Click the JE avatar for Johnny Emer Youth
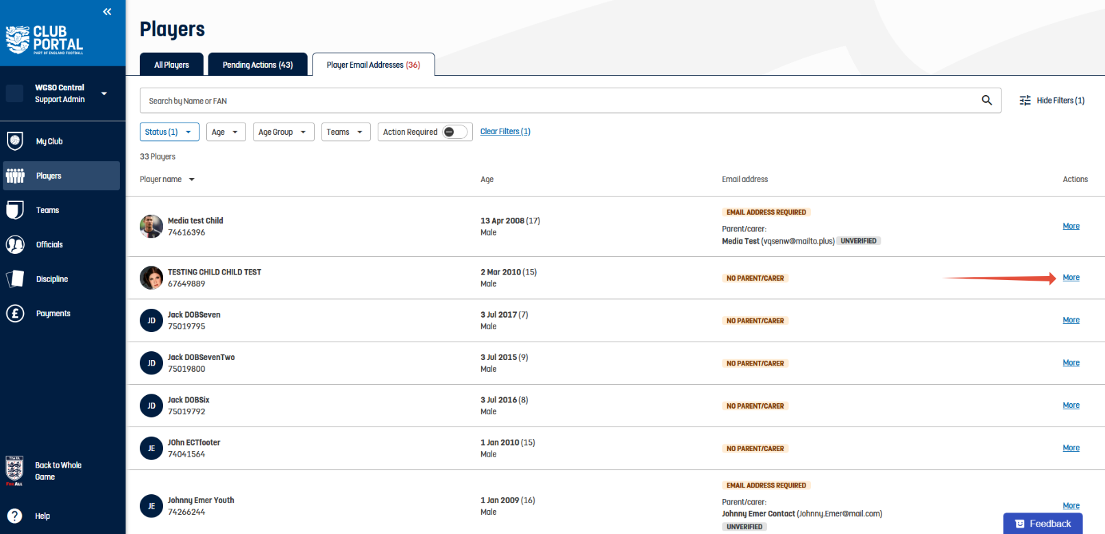The image size is (1105, 534). [151, 506]
